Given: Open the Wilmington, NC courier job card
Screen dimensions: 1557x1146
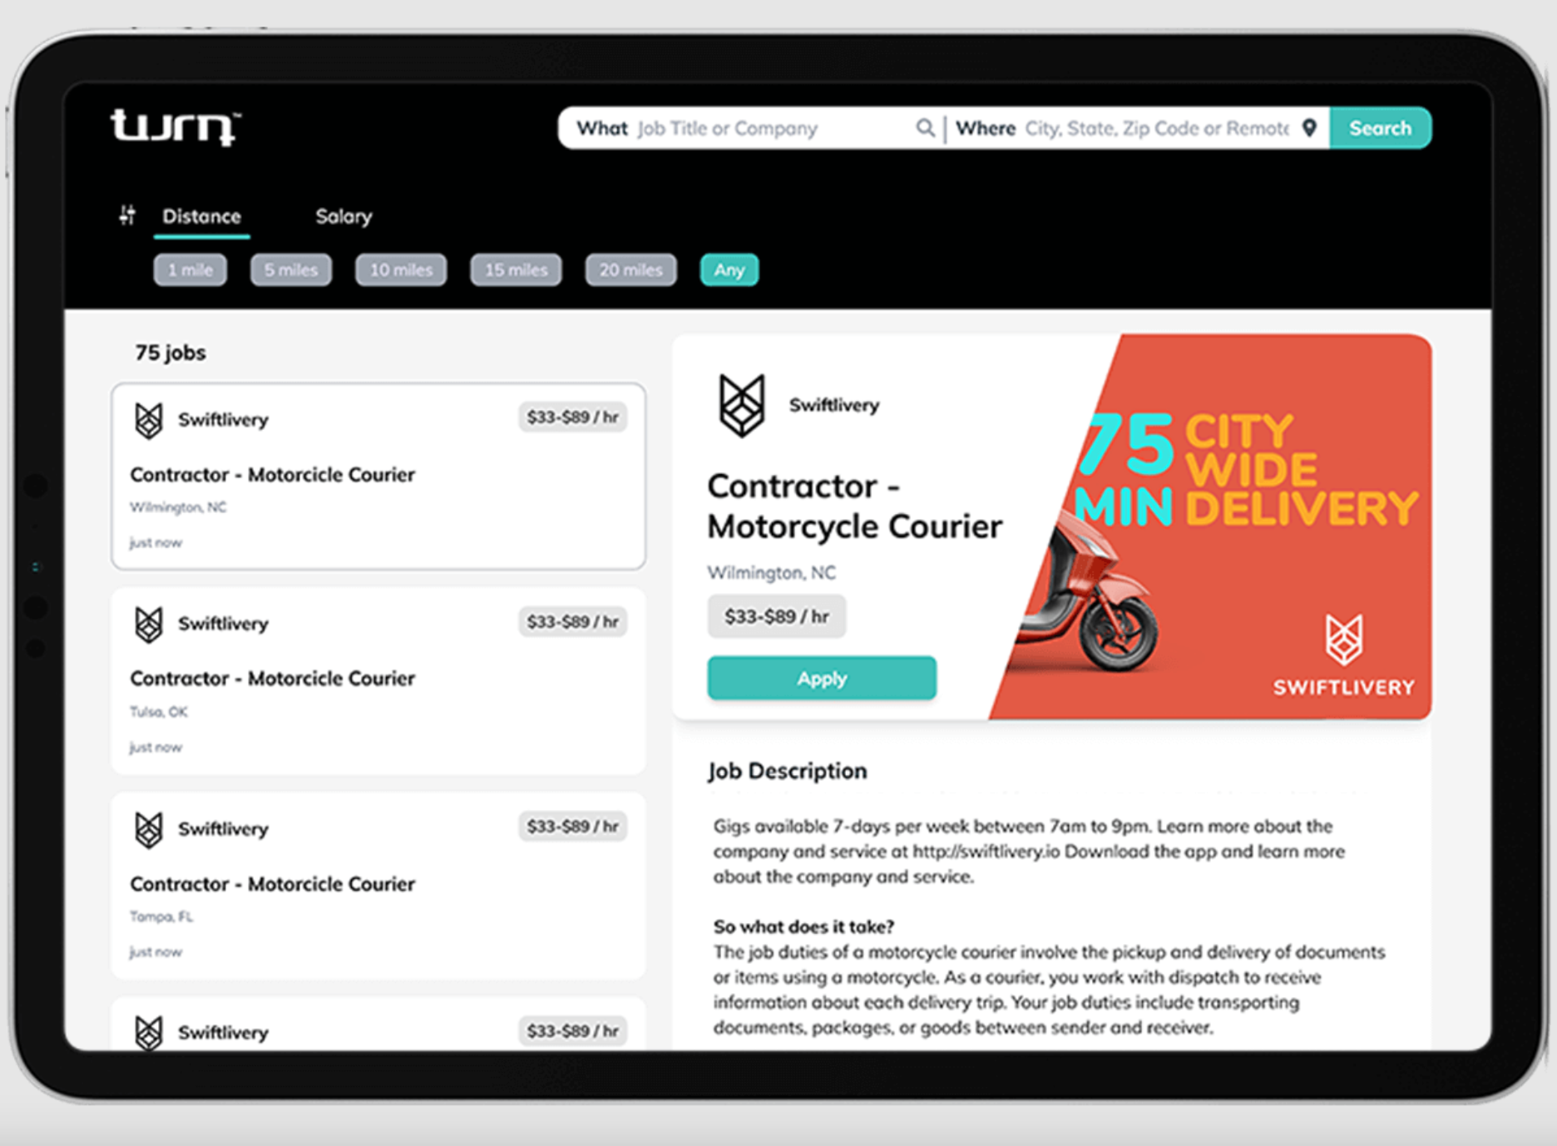Looking at the screenshot, I should tap(378, 477).
